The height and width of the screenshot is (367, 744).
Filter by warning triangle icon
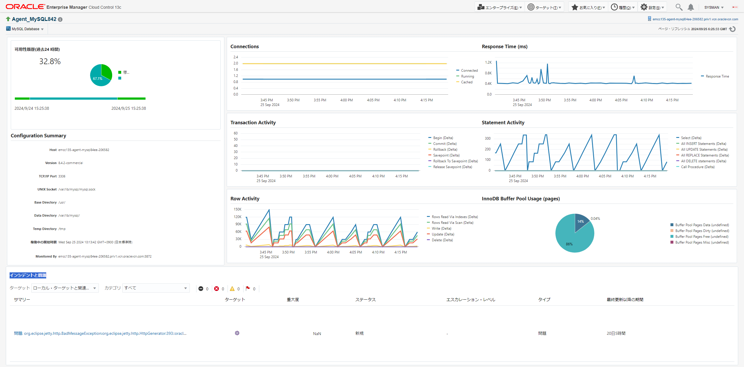tap(232, 289)
